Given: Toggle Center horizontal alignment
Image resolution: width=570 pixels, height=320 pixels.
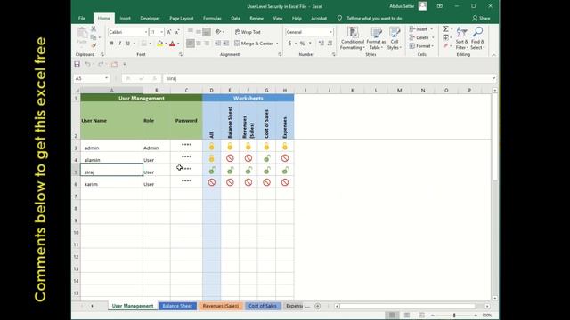Looking at the screenshot, I should [x=199, y=44].
